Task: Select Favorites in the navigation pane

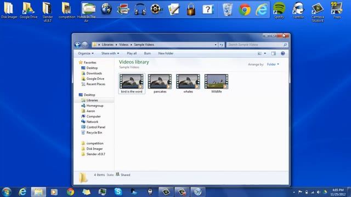Action: tap(88, 62)
